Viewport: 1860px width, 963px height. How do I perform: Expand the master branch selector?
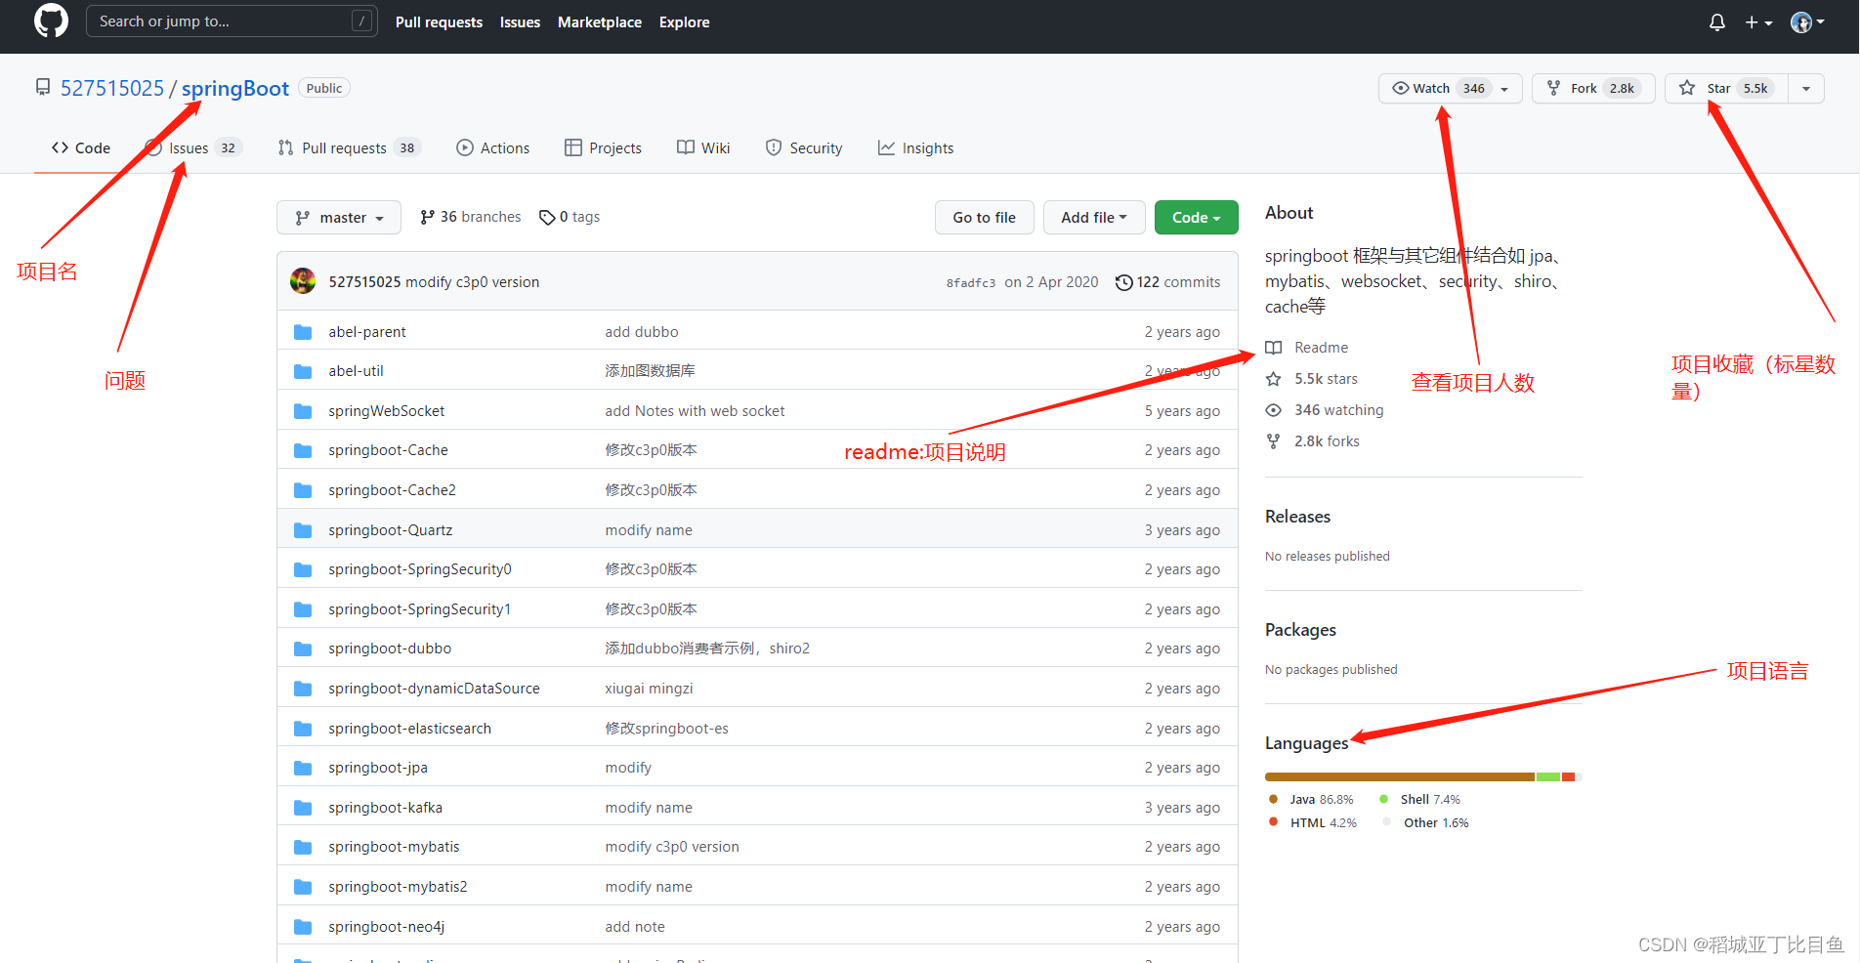pos(339,218)
